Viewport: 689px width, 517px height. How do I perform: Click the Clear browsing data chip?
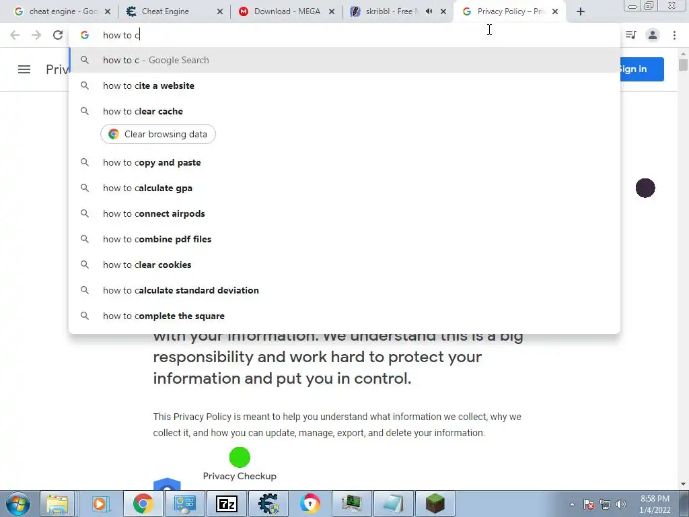(157, 134)
